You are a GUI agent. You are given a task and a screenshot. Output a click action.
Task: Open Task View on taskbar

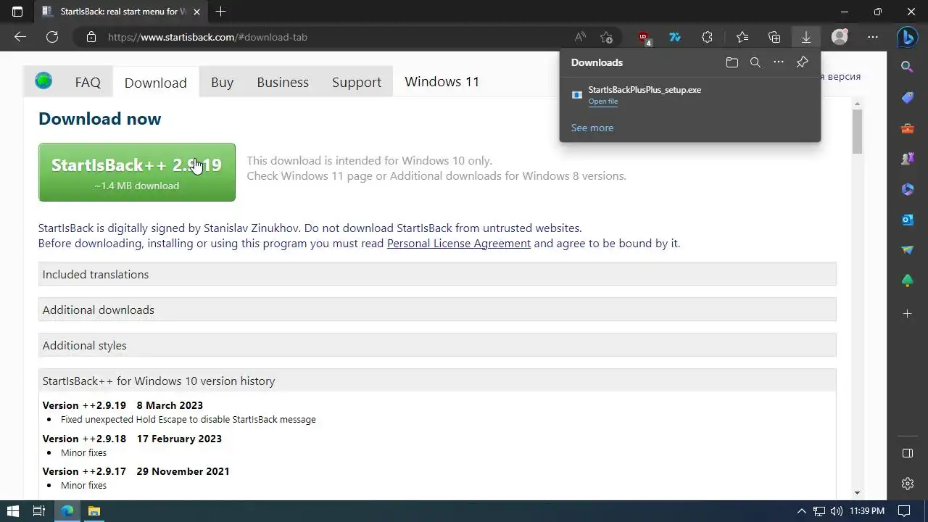click(x=39, y=511)
